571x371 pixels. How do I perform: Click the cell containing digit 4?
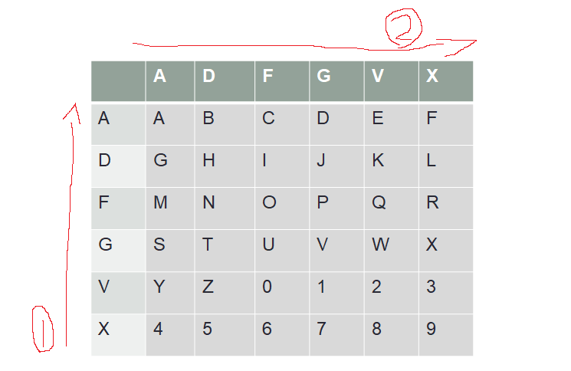click(170, 335)
